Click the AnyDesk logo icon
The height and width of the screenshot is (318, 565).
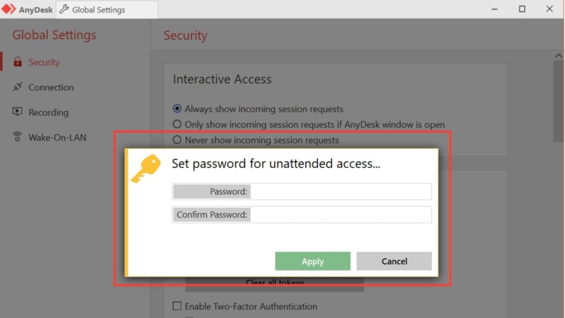[x=9, y=9]
